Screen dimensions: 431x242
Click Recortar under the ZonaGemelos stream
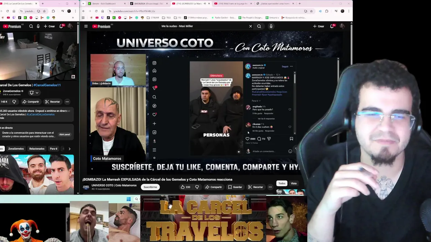52,102
